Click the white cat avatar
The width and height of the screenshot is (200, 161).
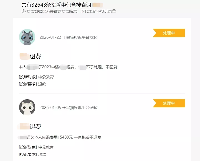click(x=27, y=107)
